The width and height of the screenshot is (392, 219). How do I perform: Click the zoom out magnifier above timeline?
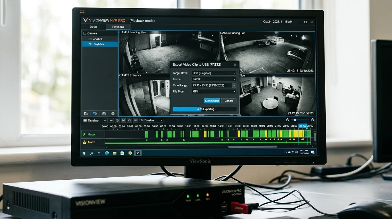[x=288, y=120]
